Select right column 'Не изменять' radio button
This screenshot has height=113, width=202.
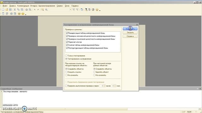point(94,75)
